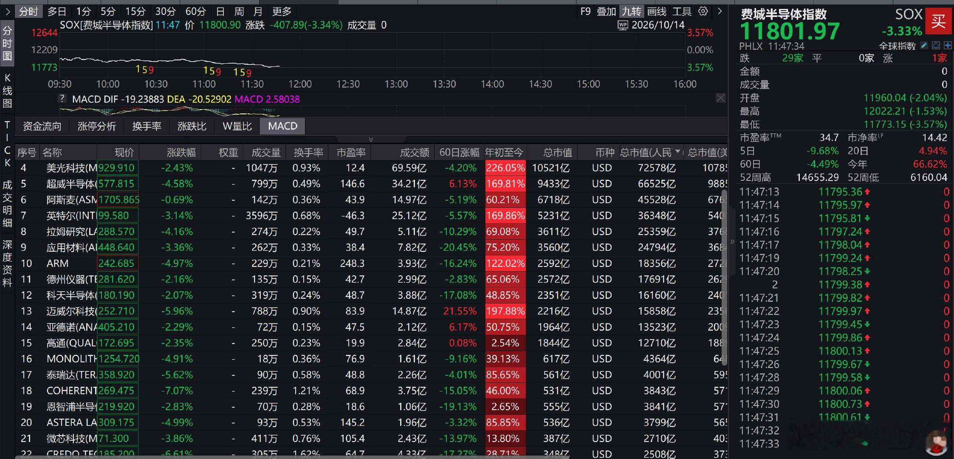This screenshot has width=954, height=459.
Task: Click the WP monitor icon beside date
Action: pyautogui.click(x=623, y=25)
